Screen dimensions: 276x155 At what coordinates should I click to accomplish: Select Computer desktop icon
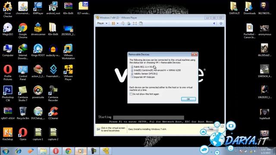(8, 50)
